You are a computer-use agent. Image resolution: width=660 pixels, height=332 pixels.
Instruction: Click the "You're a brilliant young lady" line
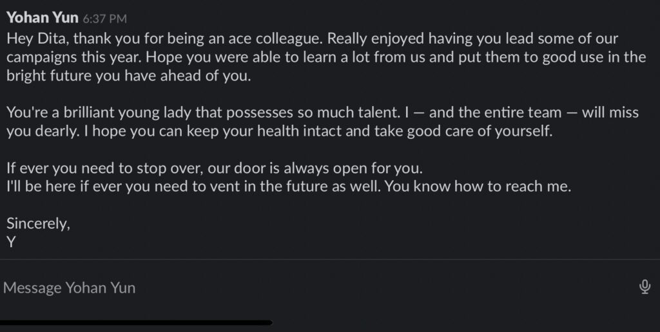click(322, 113)
